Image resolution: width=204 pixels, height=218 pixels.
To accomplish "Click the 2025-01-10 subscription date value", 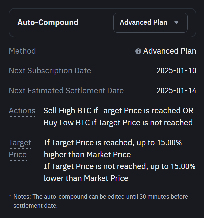I will coord(176,71).
